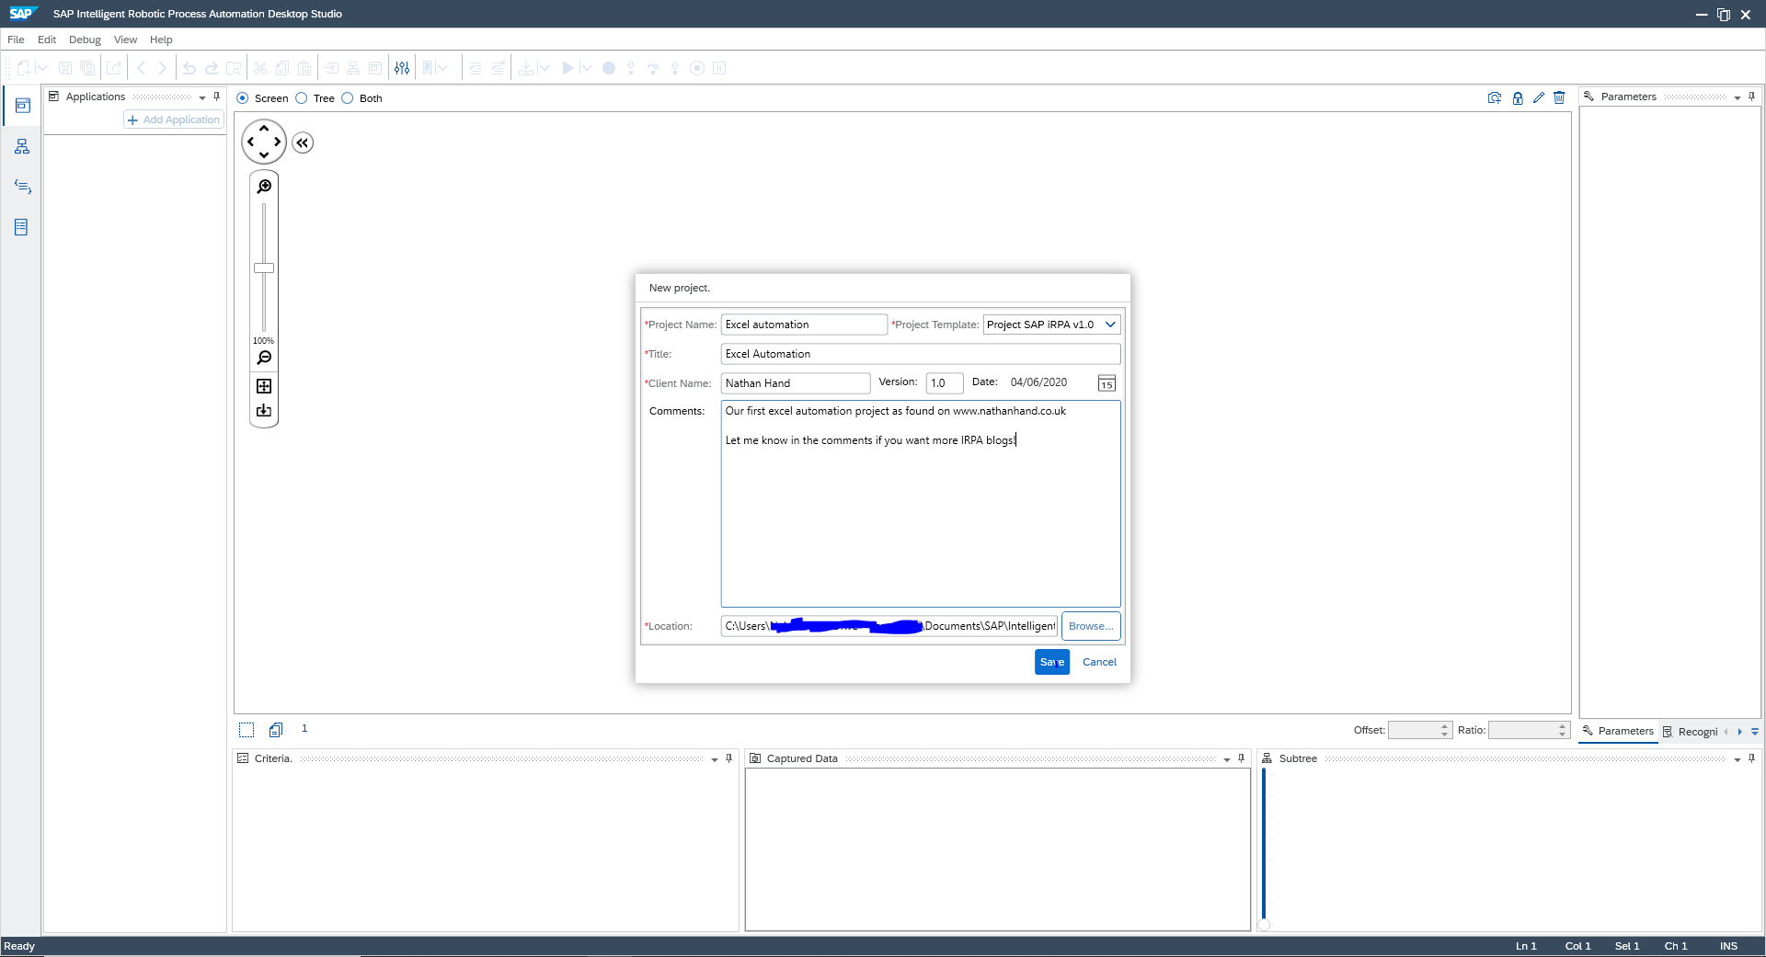The height and width of the screenshot is (957, 1766).
Task: Click the lock icon above the screen view
Action: point(1518,97)
